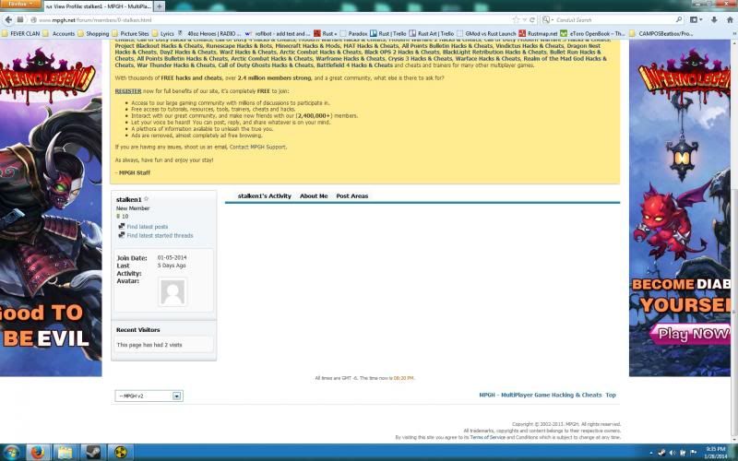This screenshot has width=738, height=461.
Task: Switch to the Post Areas tab
Action: pyautogui.click(x=351, y=196)
